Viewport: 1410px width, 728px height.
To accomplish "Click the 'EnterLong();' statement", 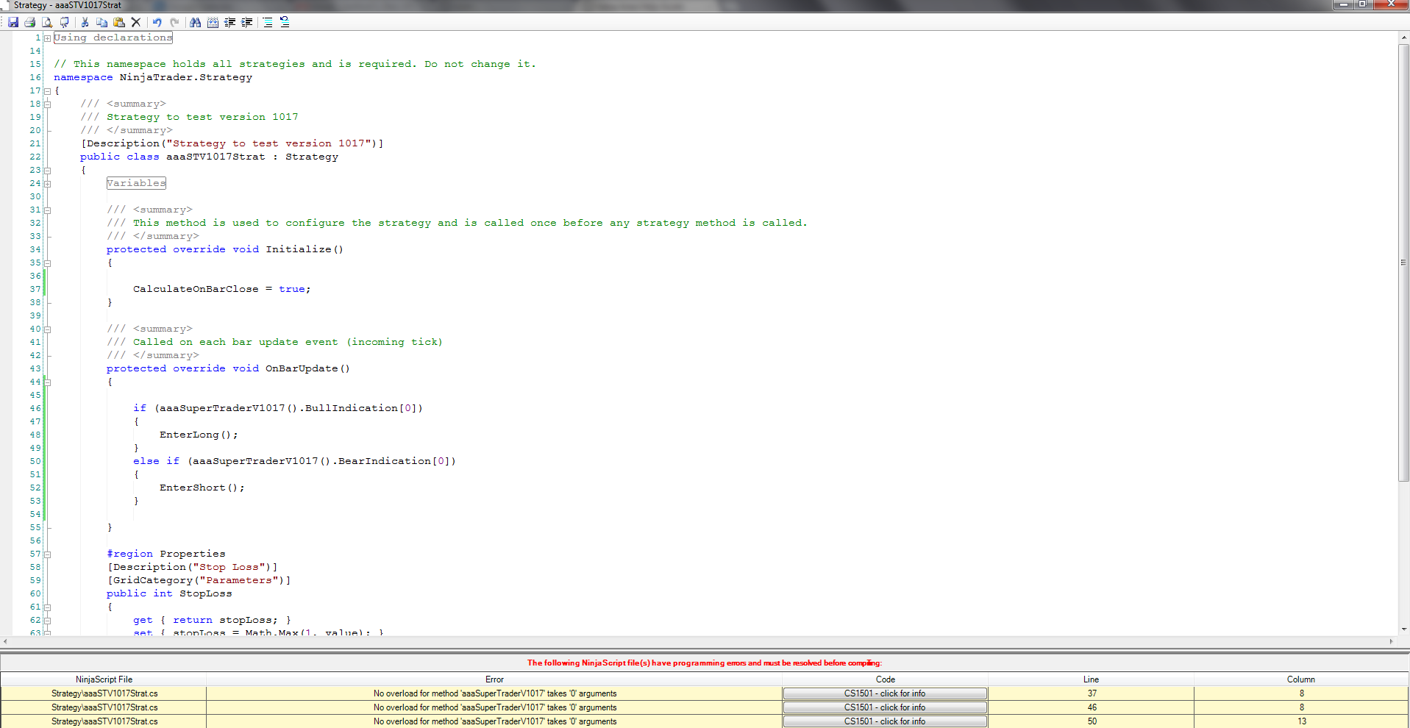I will 199,435.
